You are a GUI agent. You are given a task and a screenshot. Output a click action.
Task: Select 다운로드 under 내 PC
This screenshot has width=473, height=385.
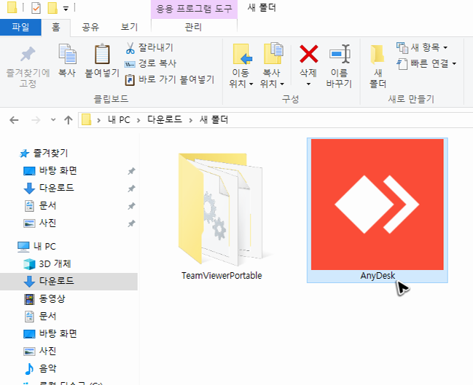[x=69, y=282]
